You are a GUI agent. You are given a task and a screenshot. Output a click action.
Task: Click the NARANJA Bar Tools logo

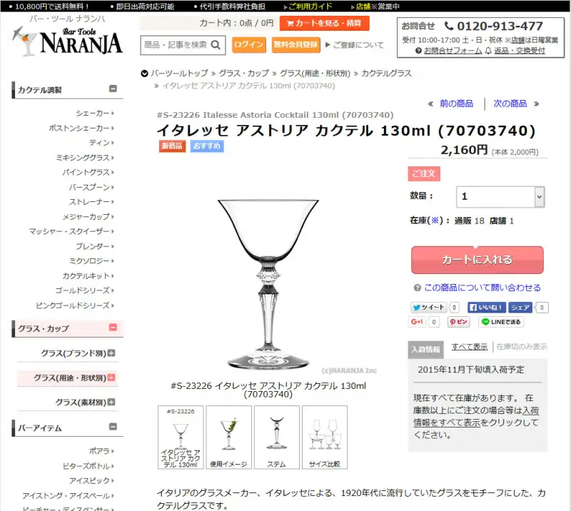(x=67, y=41)
